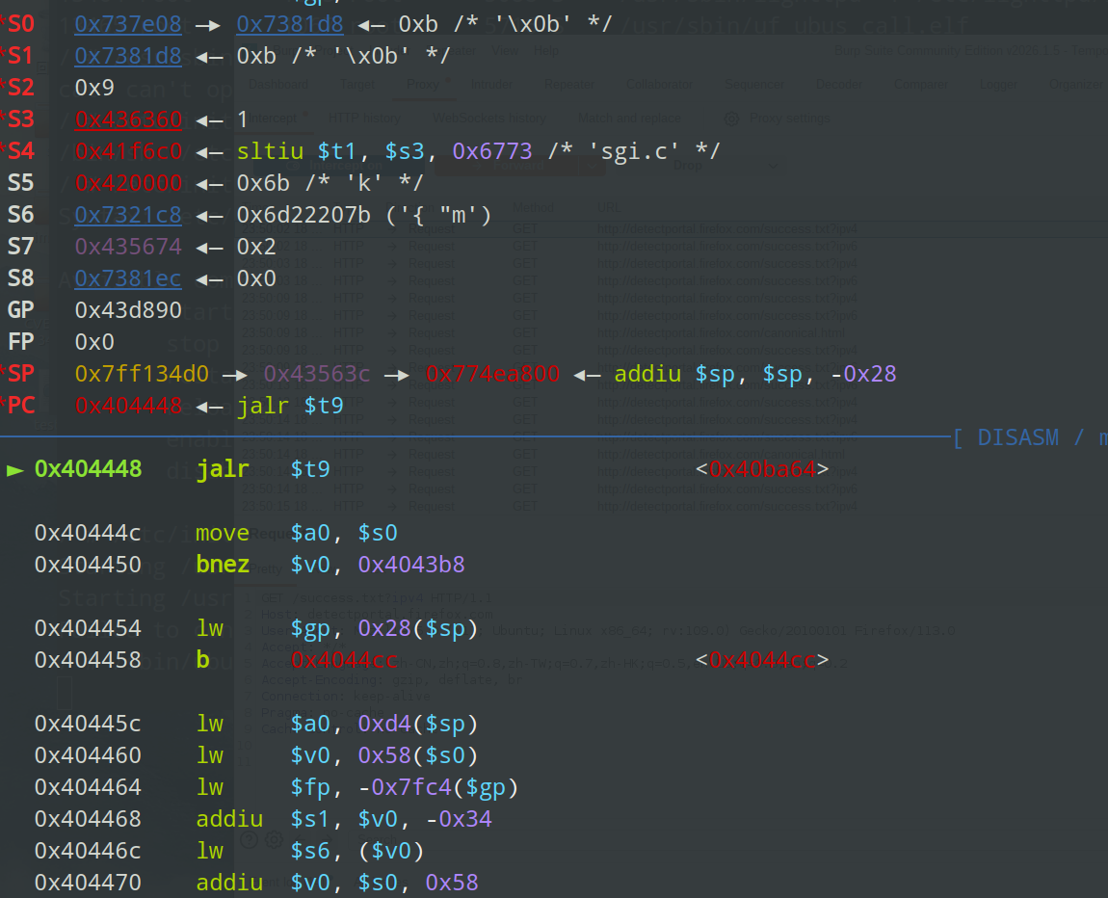Click the underlined 0x7381ec address in S8
The width and height of the screenshot is (1108, 898).
(x=128, y=278)
